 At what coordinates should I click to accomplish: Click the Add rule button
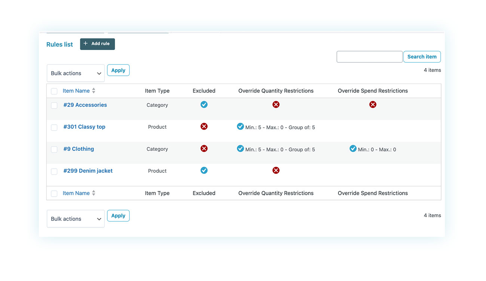pyautogui.click(x=97, y=44)
